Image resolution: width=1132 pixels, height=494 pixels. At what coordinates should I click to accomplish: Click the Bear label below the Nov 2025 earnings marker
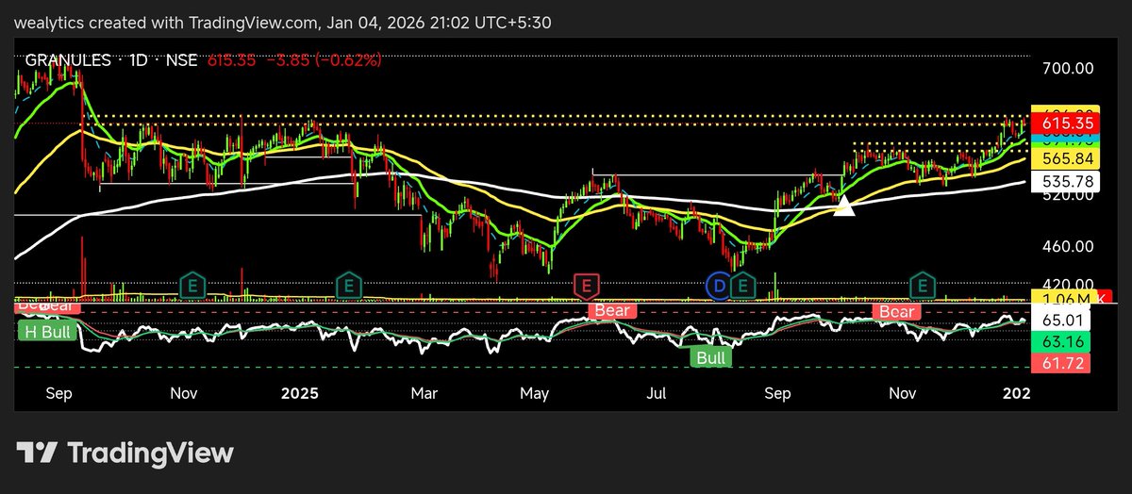coord(897,311)
